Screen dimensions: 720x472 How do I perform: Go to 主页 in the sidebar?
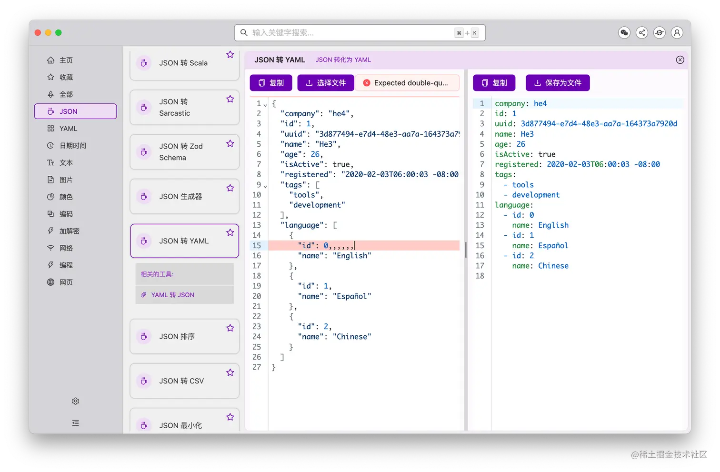pos(75,60)
